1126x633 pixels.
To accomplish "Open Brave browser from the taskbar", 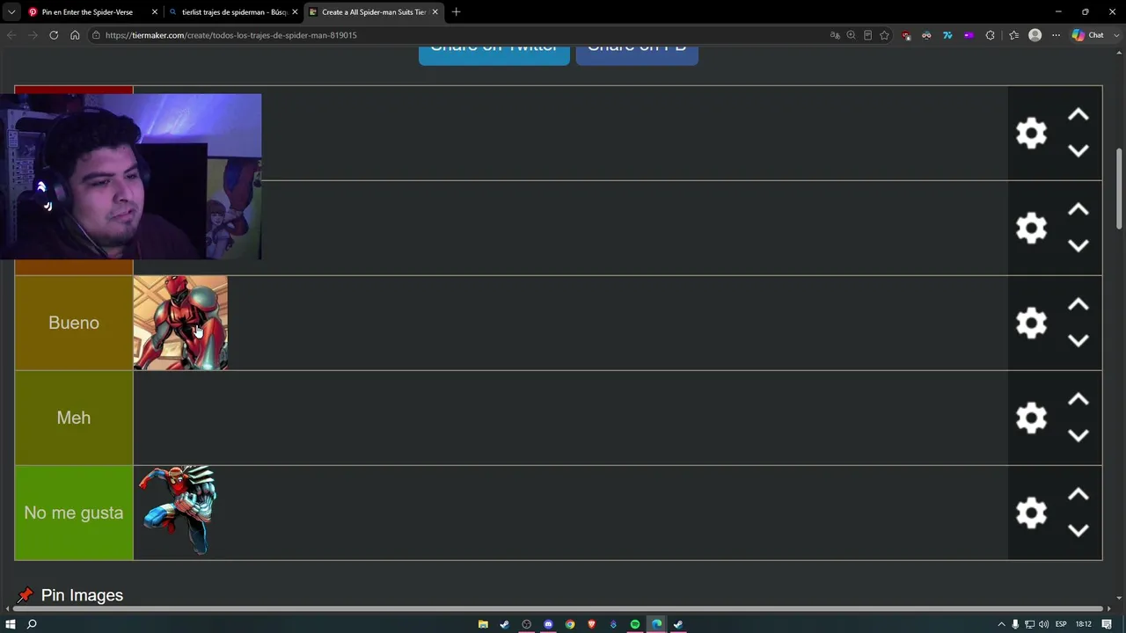I will tap(591, 624).
